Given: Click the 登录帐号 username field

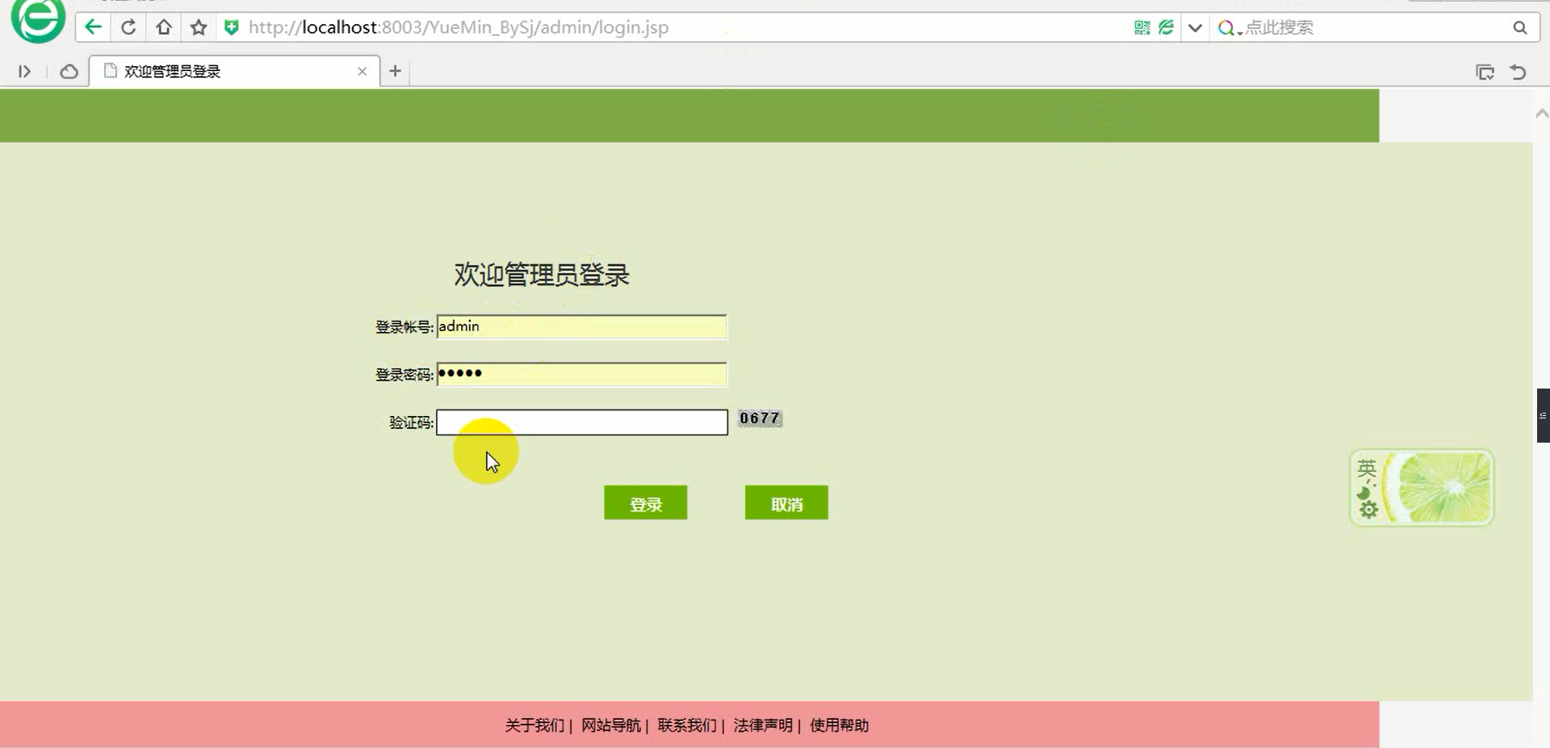Looking at the screenshot, I should [x=581, y=326].
